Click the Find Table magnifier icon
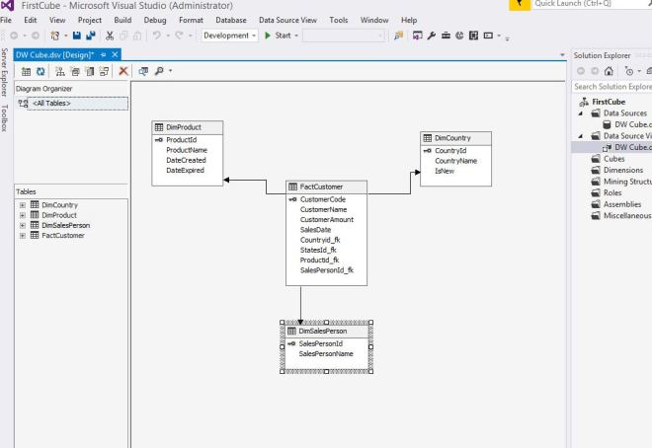Image resolution: width=652 pixels, height=448 pixels. 159,72
